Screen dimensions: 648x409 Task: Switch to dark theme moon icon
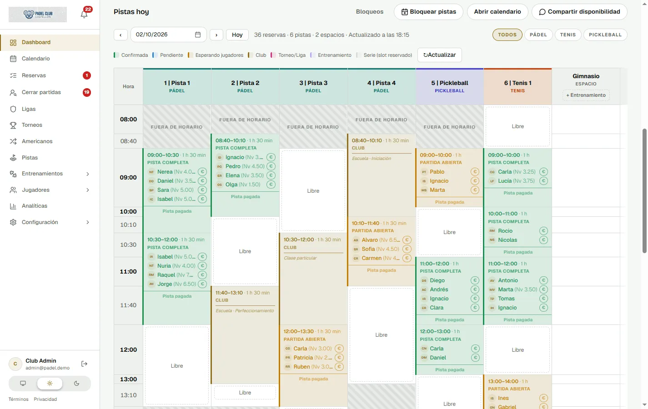pos(76,384)
